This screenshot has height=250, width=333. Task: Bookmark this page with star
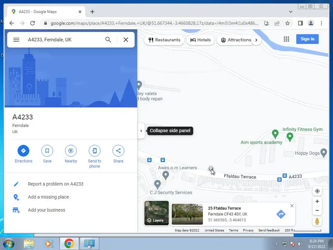287,23
